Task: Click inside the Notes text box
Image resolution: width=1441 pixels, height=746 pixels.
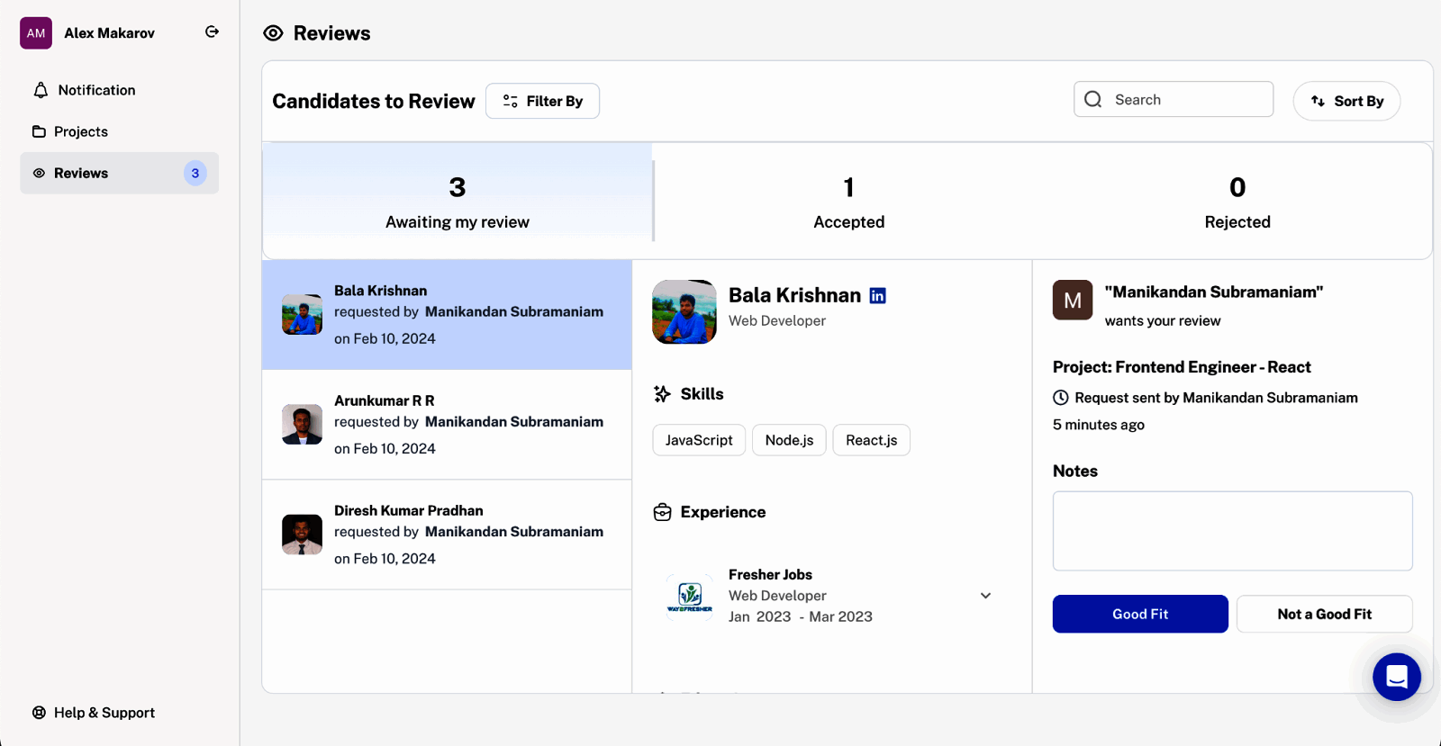Action: tap(1232, 531)
